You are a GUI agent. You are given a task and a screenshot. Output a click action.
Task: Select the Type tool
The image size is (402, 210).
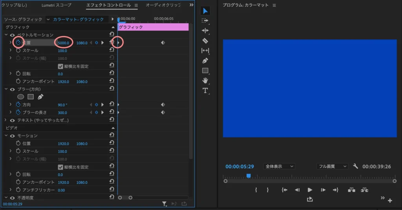pyautogui.click(x=205, y=91)
